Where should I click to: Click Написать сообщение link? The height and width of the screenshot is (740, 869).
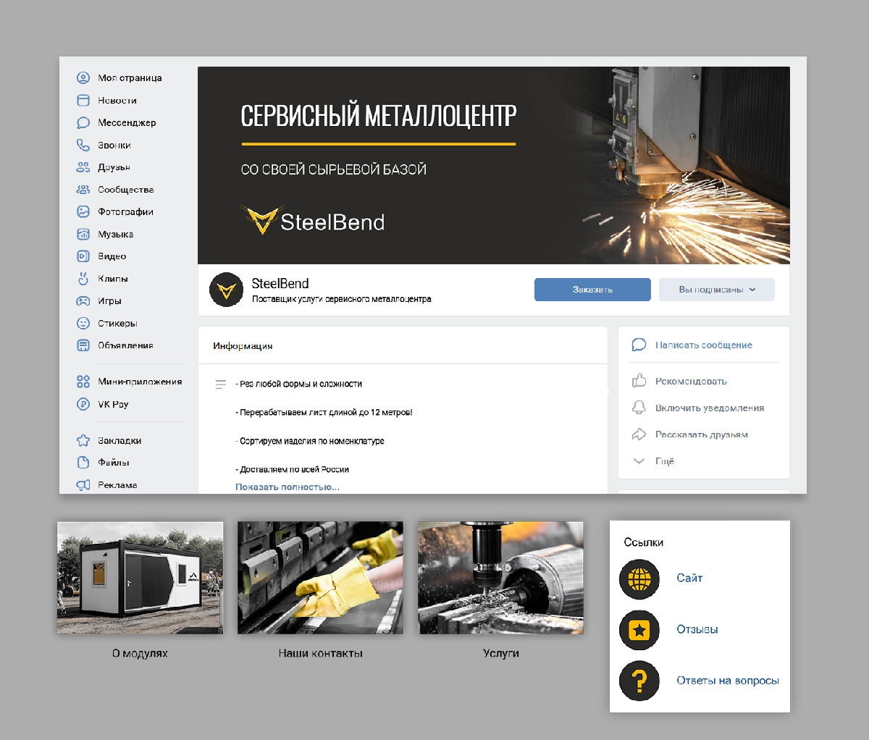coord(704,345)
